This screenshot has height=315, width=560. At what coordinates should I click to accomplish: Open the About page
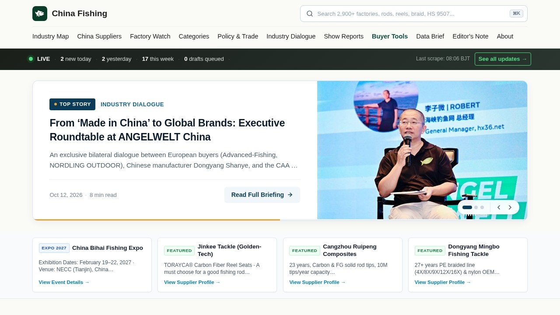(505, 36)
